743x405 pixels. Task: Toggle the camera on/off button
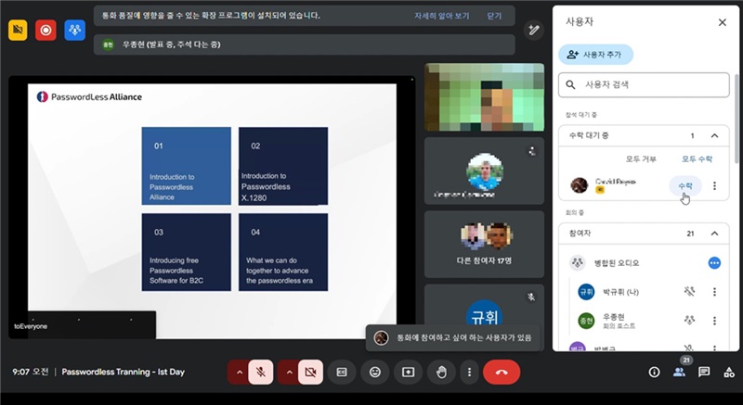tap(310, 372)
